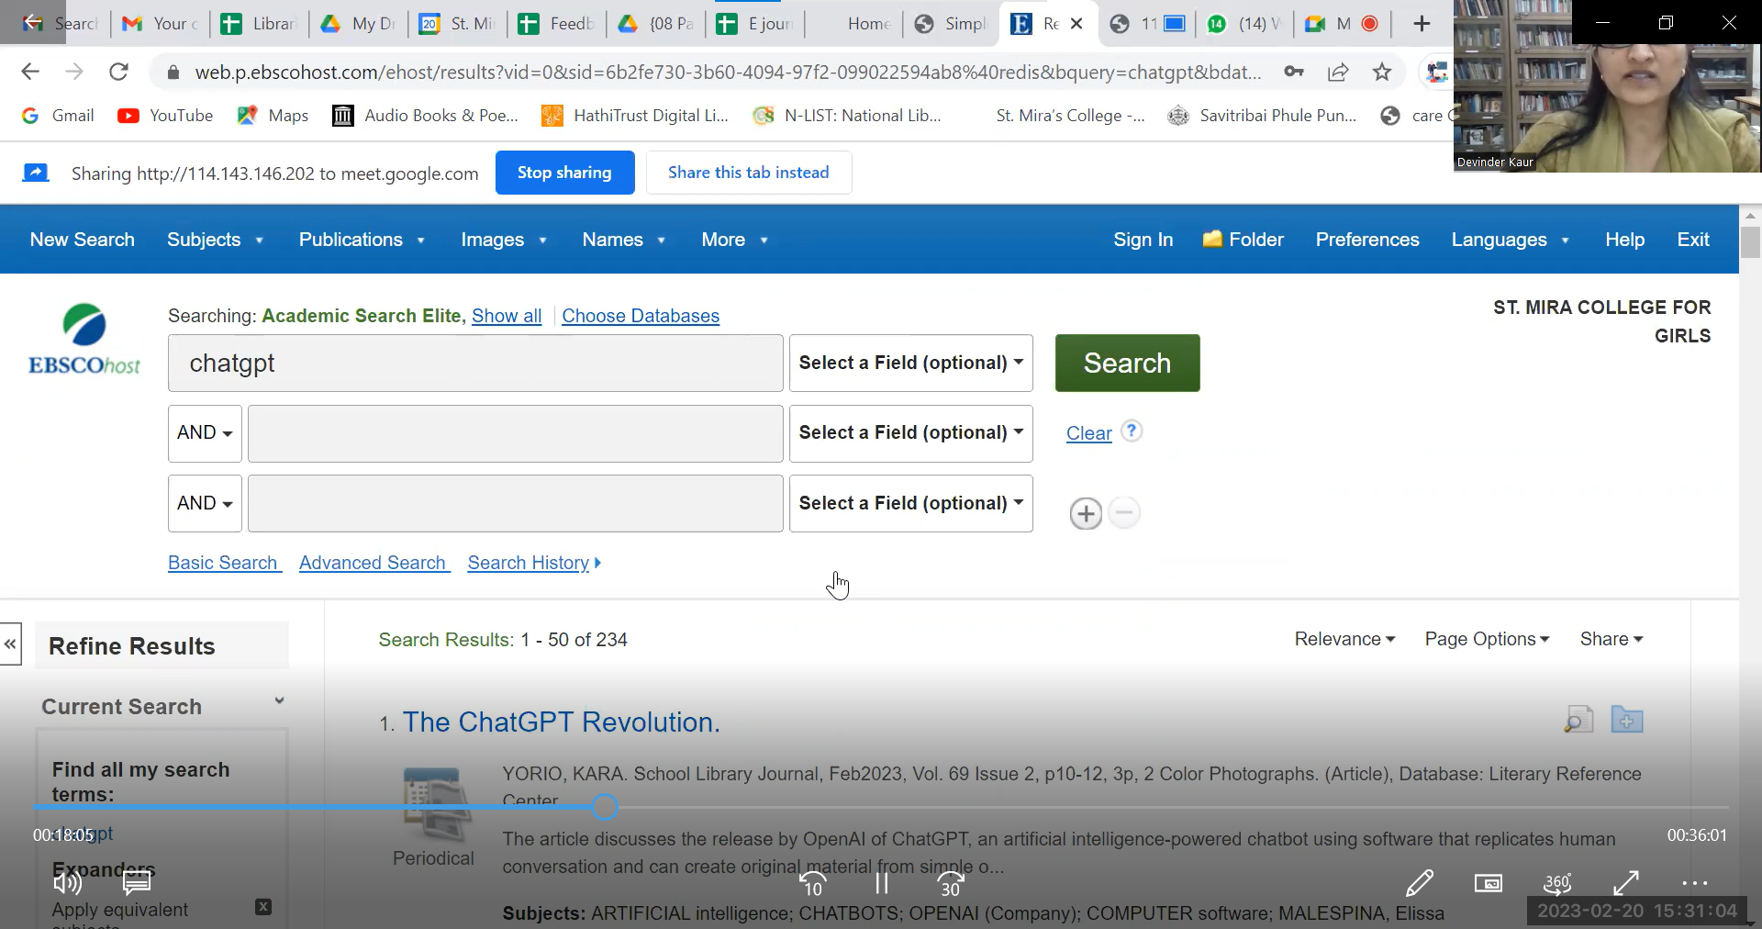The height and width of the screenshot is (929, 1762).
Task: Open Choose Databases link
Action: pos(641,316)
